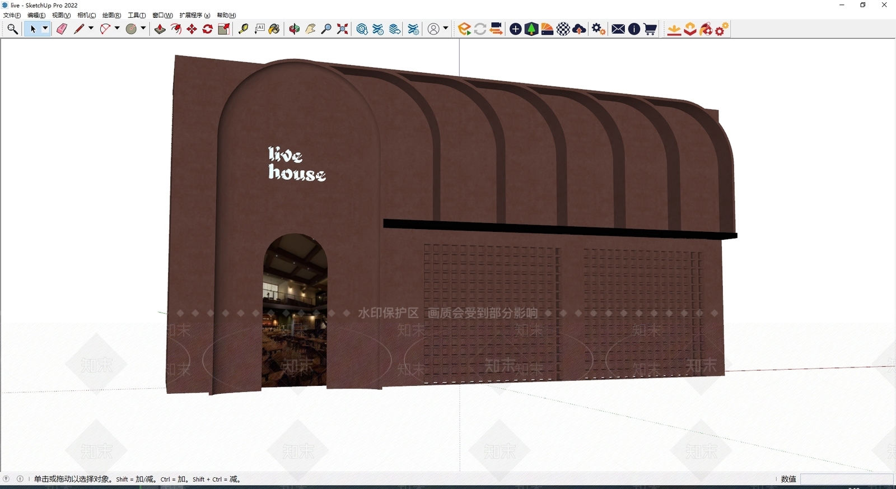This screenshot has height=489, width=896.
Task: Click the Zoom Extents tool
Action: click(342, 29)
